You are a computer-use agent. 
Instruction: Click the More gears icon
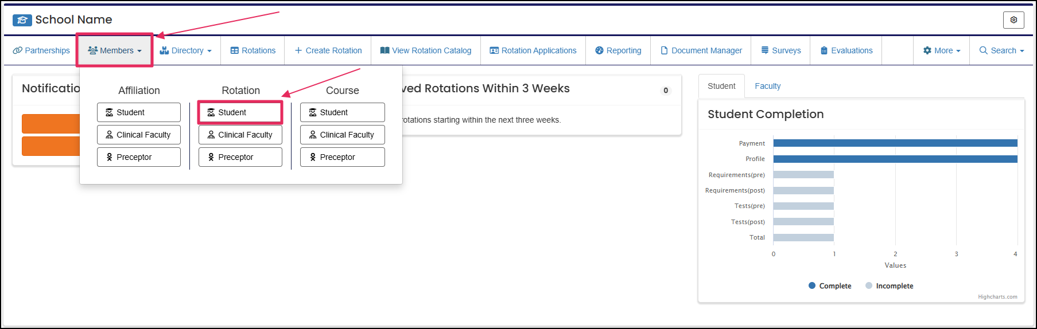tap(927, 50)
